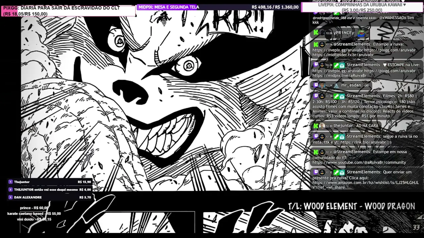424x238 pixels.
Task: Select the 'THEJUNTOR então val esse daqui mesmo' leaderboard row
Action: point(50,189)
